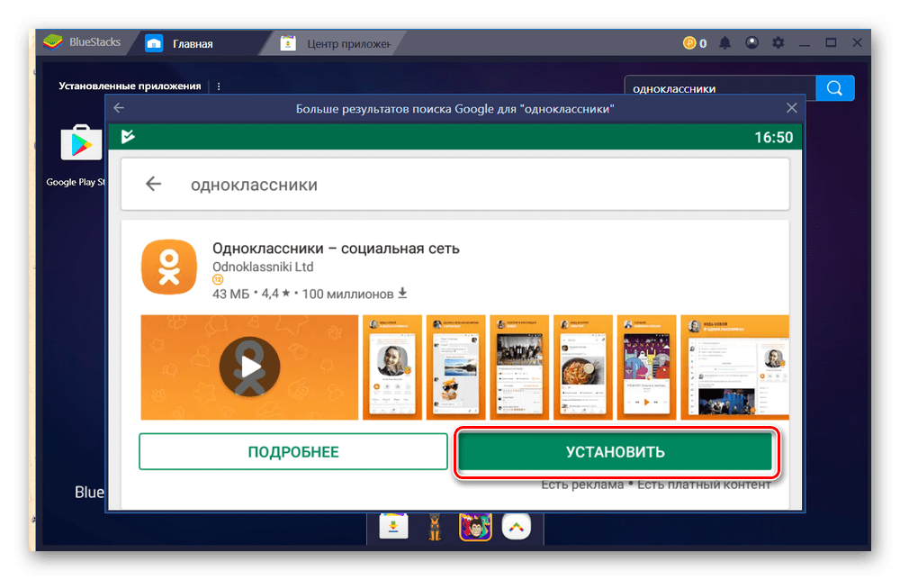Open the BlueStacks account profile icon
This screenshot has height=580, width=900.
tap(751, 42)
